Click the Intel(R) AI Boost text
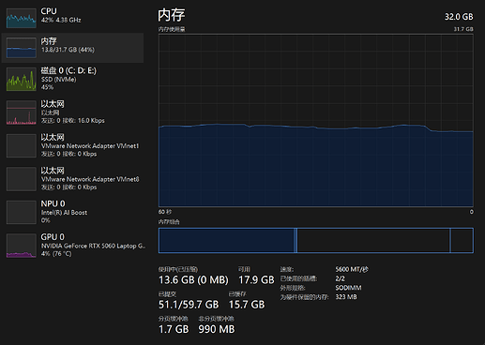 tap(64, 213)
